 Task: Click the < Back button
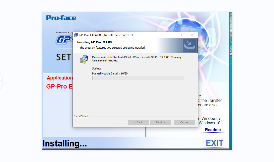(139, 122)
